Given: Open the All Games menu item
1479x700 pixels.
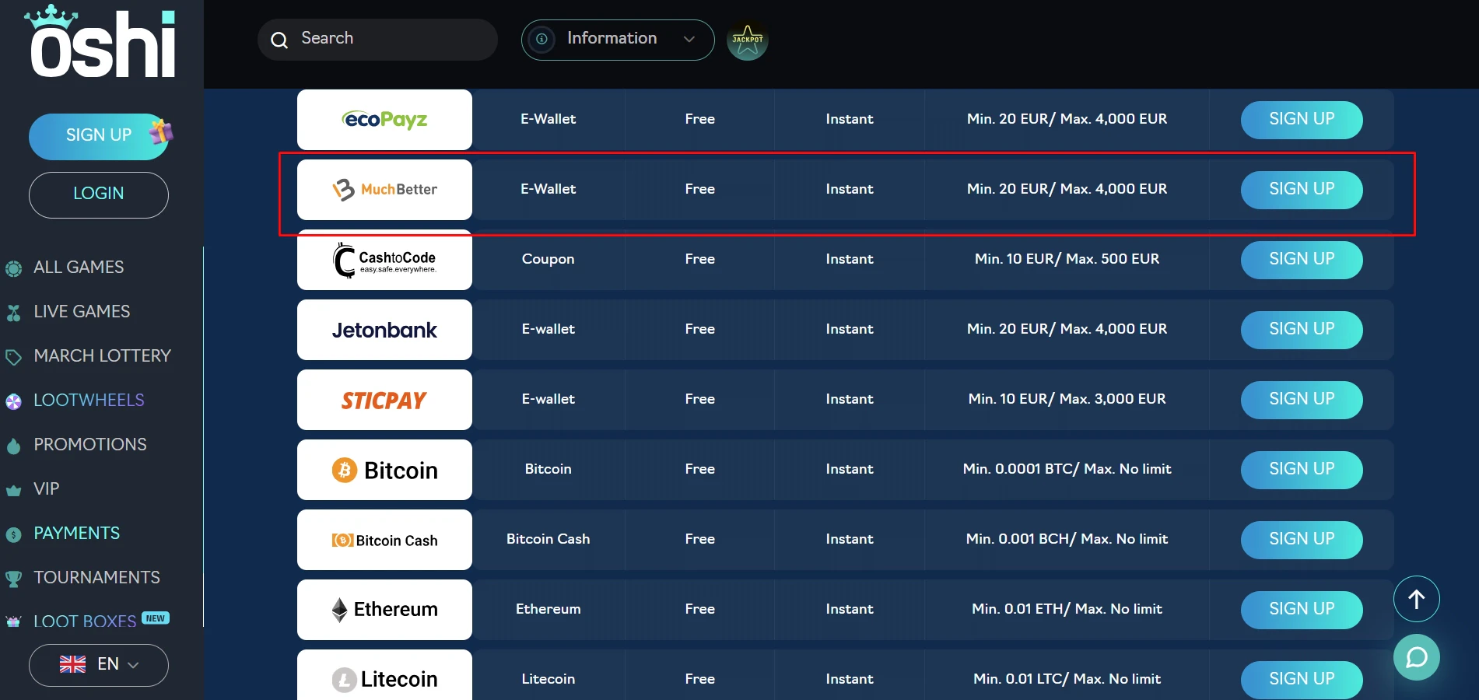Looking at the screenshot, I should [79, 267].
